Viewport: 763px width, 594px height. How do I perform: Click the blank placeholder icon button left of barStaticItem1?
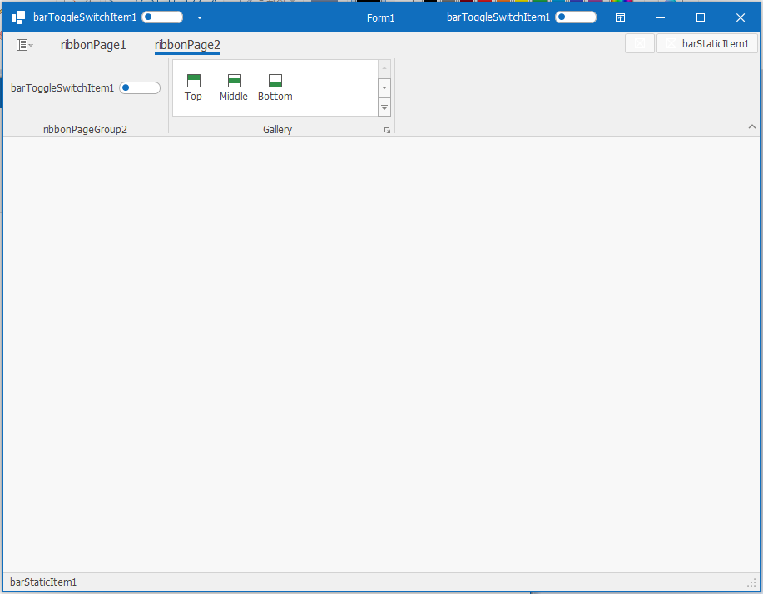(x=639, y=43)
